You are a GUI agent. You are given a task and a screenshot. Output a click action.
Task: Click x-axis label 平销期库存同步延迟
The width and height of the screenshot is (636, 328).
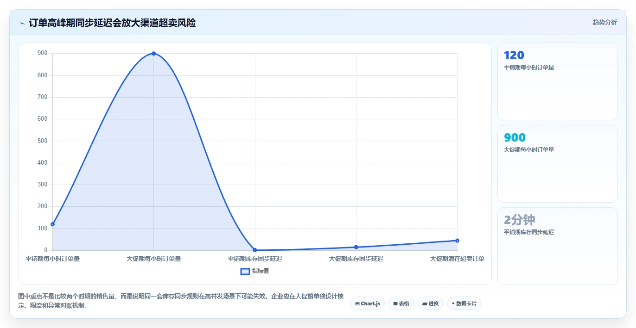click(255, 259)
